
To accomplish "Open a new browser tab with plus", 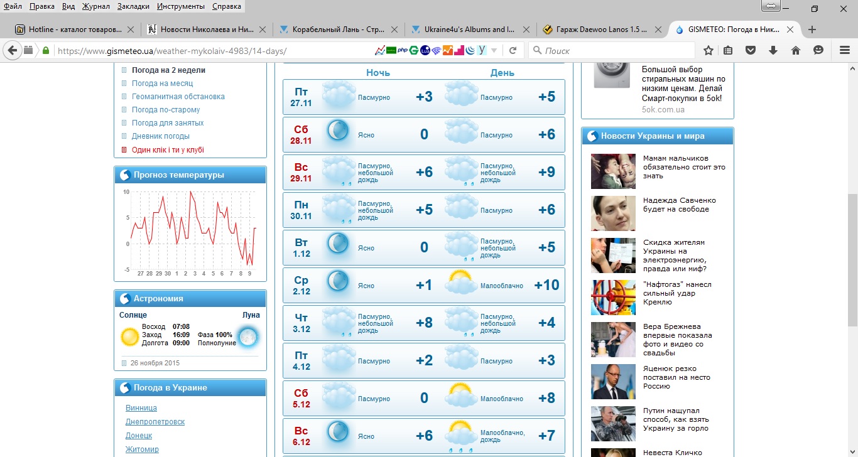I will [x=812, y=30].
